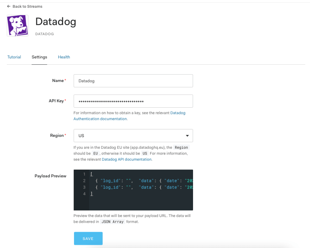Click the Region field label

pyautogui.click(x=57, y=135)
